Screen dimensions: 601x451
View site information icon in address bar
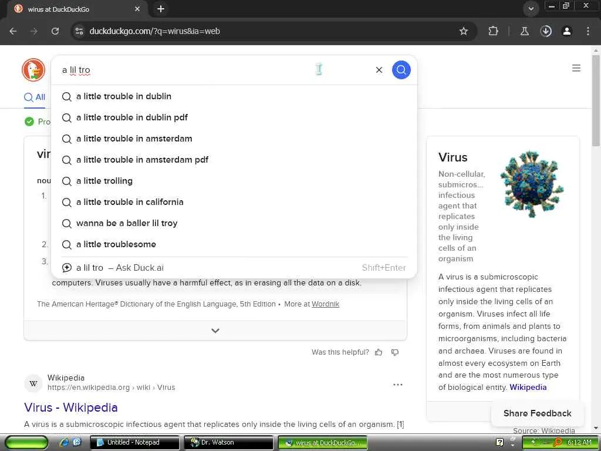pos(79,31)
